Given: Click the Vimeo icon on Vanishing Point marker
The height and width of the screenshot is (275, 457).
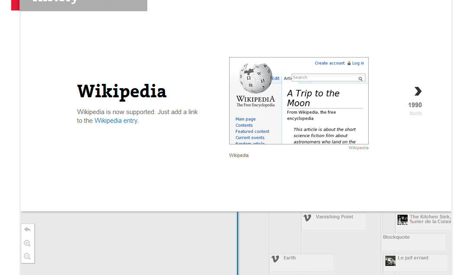Looking at the screenshot, I should 307,217.
